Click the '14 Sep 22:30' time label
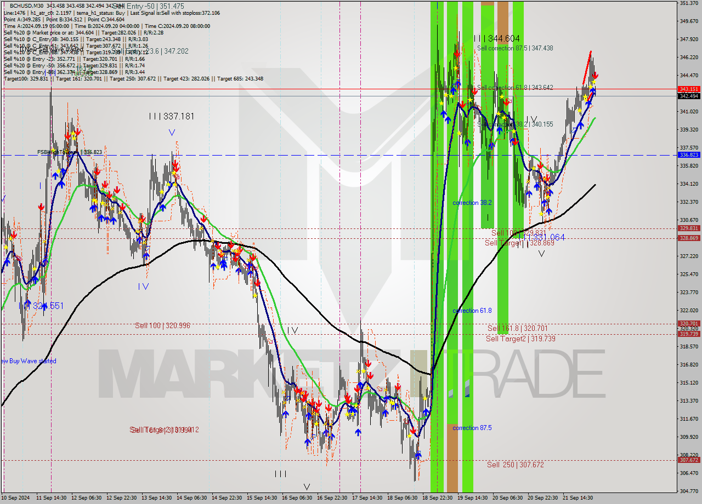 [227, 498]
